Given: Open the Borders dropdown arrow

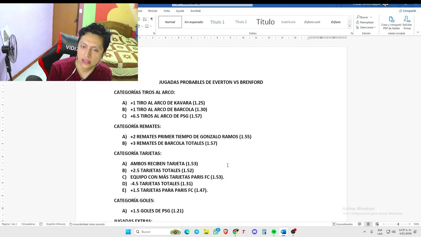Looking at the screenshot, I should point(151,26).
